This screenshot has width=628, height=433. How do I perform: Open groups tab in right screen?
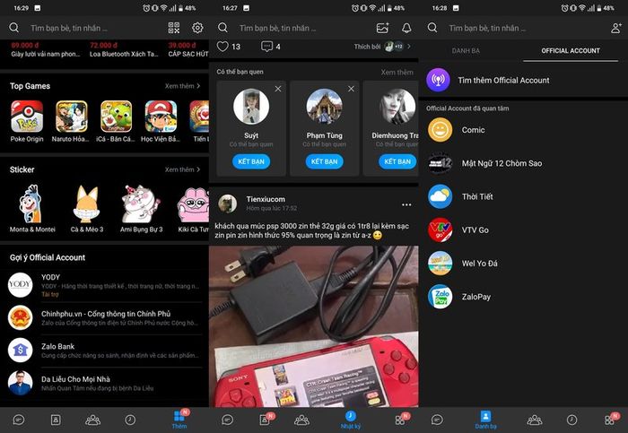[535, 420]
